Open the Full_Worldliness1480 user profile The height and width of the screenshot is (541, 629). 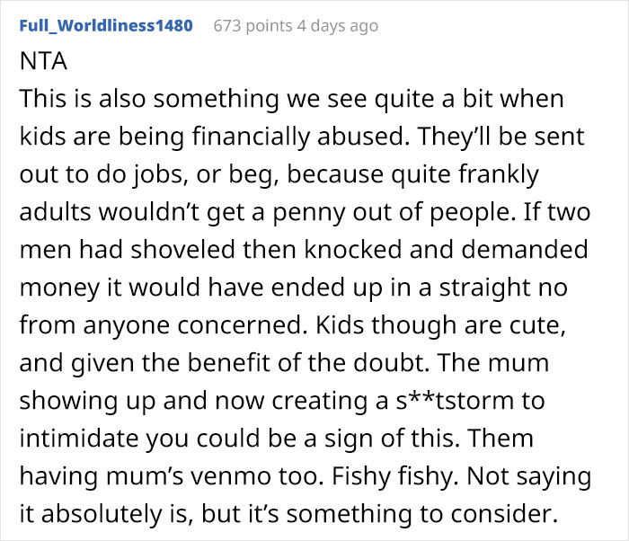click(106, 26)
